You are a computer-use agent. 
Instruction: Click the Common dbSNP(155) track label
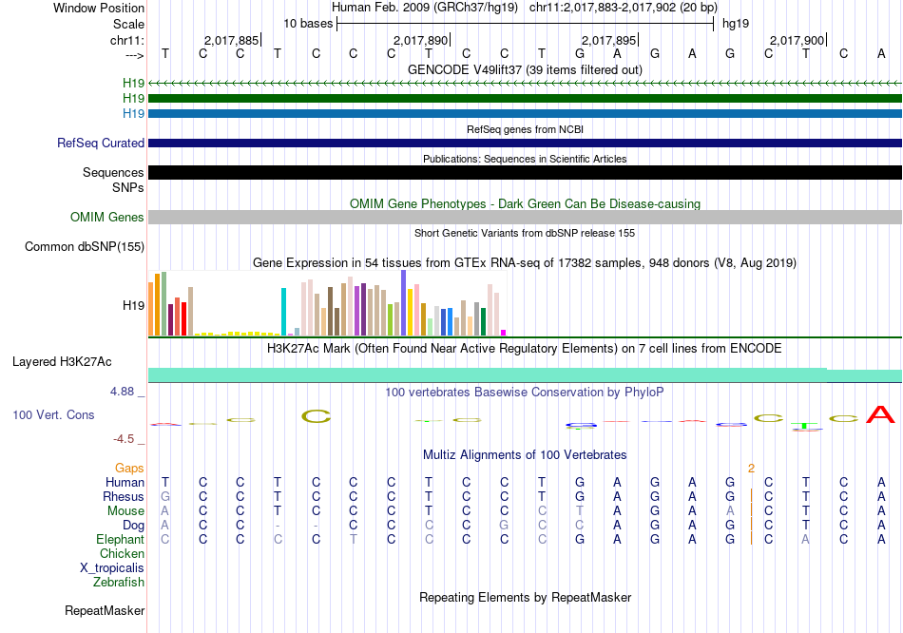(x=84, y=246)
